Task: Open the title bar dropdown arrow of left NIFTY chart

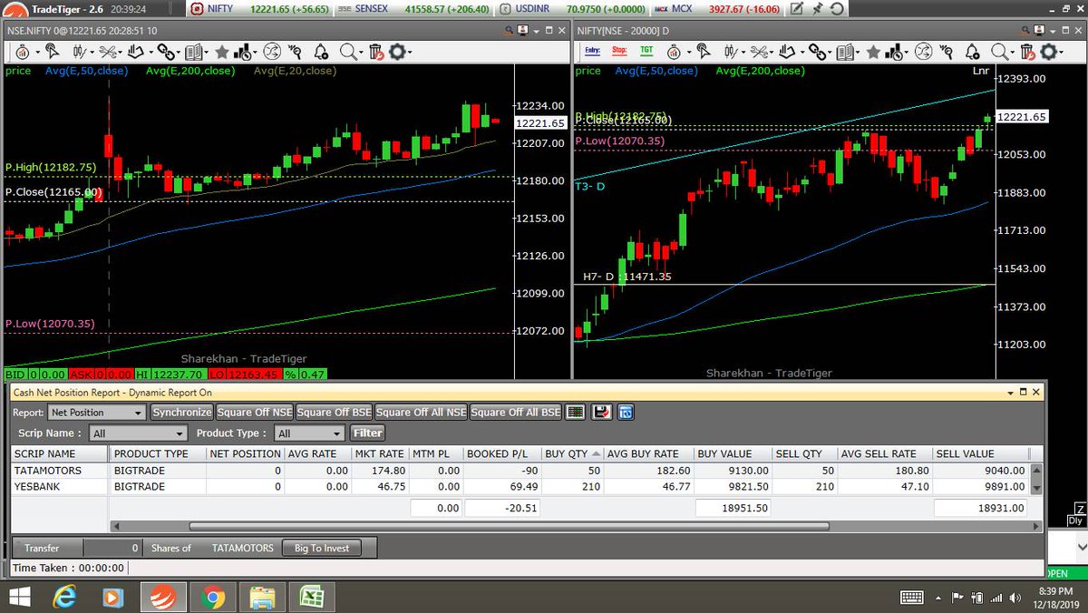Action: pos(536,32)
